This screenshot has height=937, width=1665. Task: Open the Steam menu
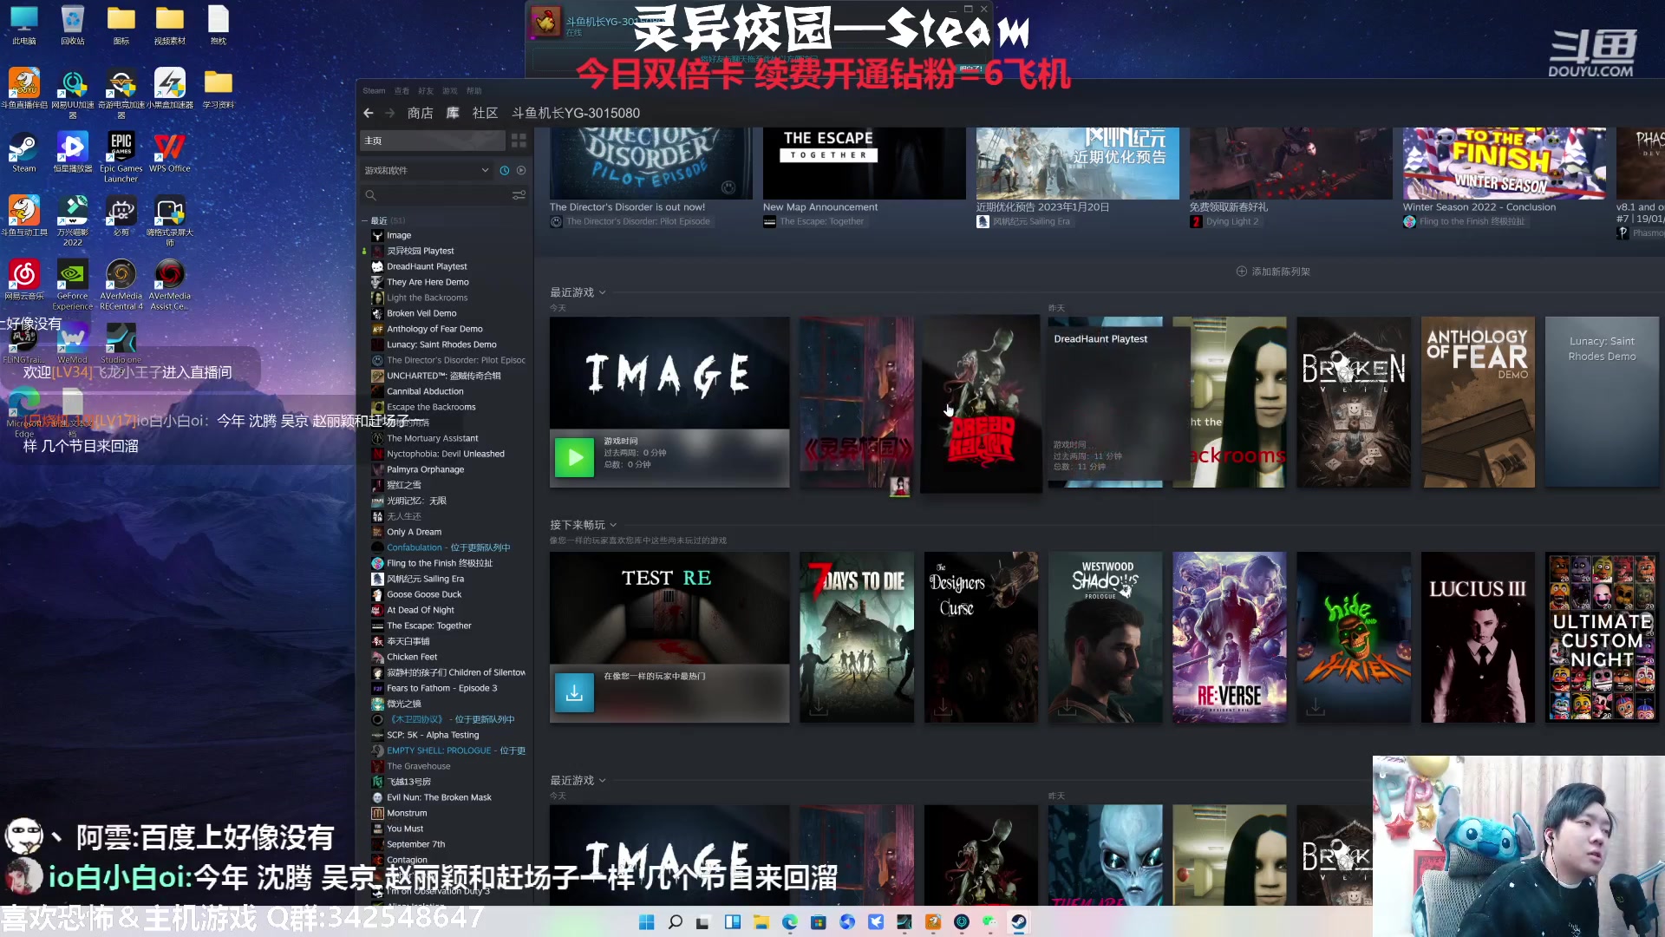(374, 90)
